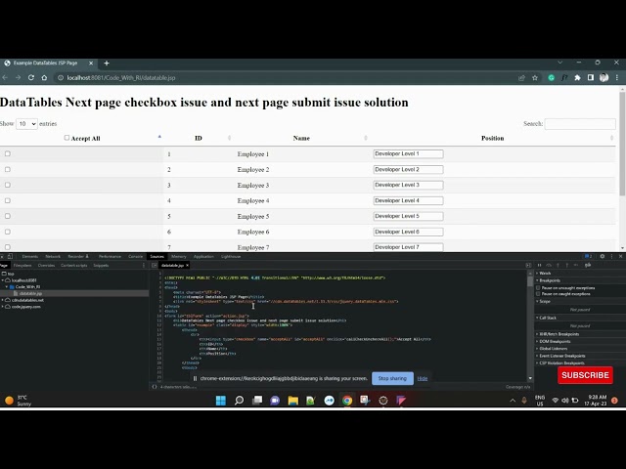The image size is (626, 469).
Task: Toggle the file navigator sidebar icon
Action: (x=155, y=265)
